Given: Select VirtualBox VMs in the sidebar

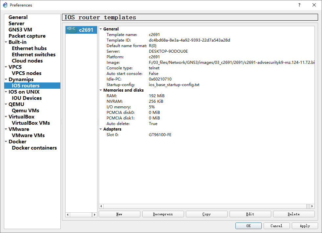Looking at the screenshot, I should coord(31,123).
